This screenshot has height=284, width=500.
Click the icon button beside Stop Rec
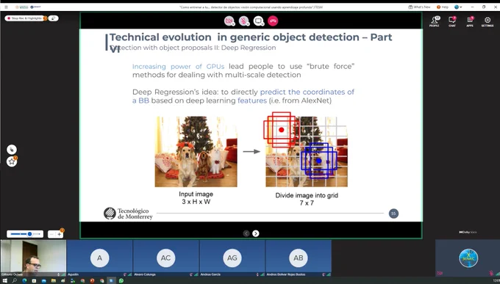(54, 18)
